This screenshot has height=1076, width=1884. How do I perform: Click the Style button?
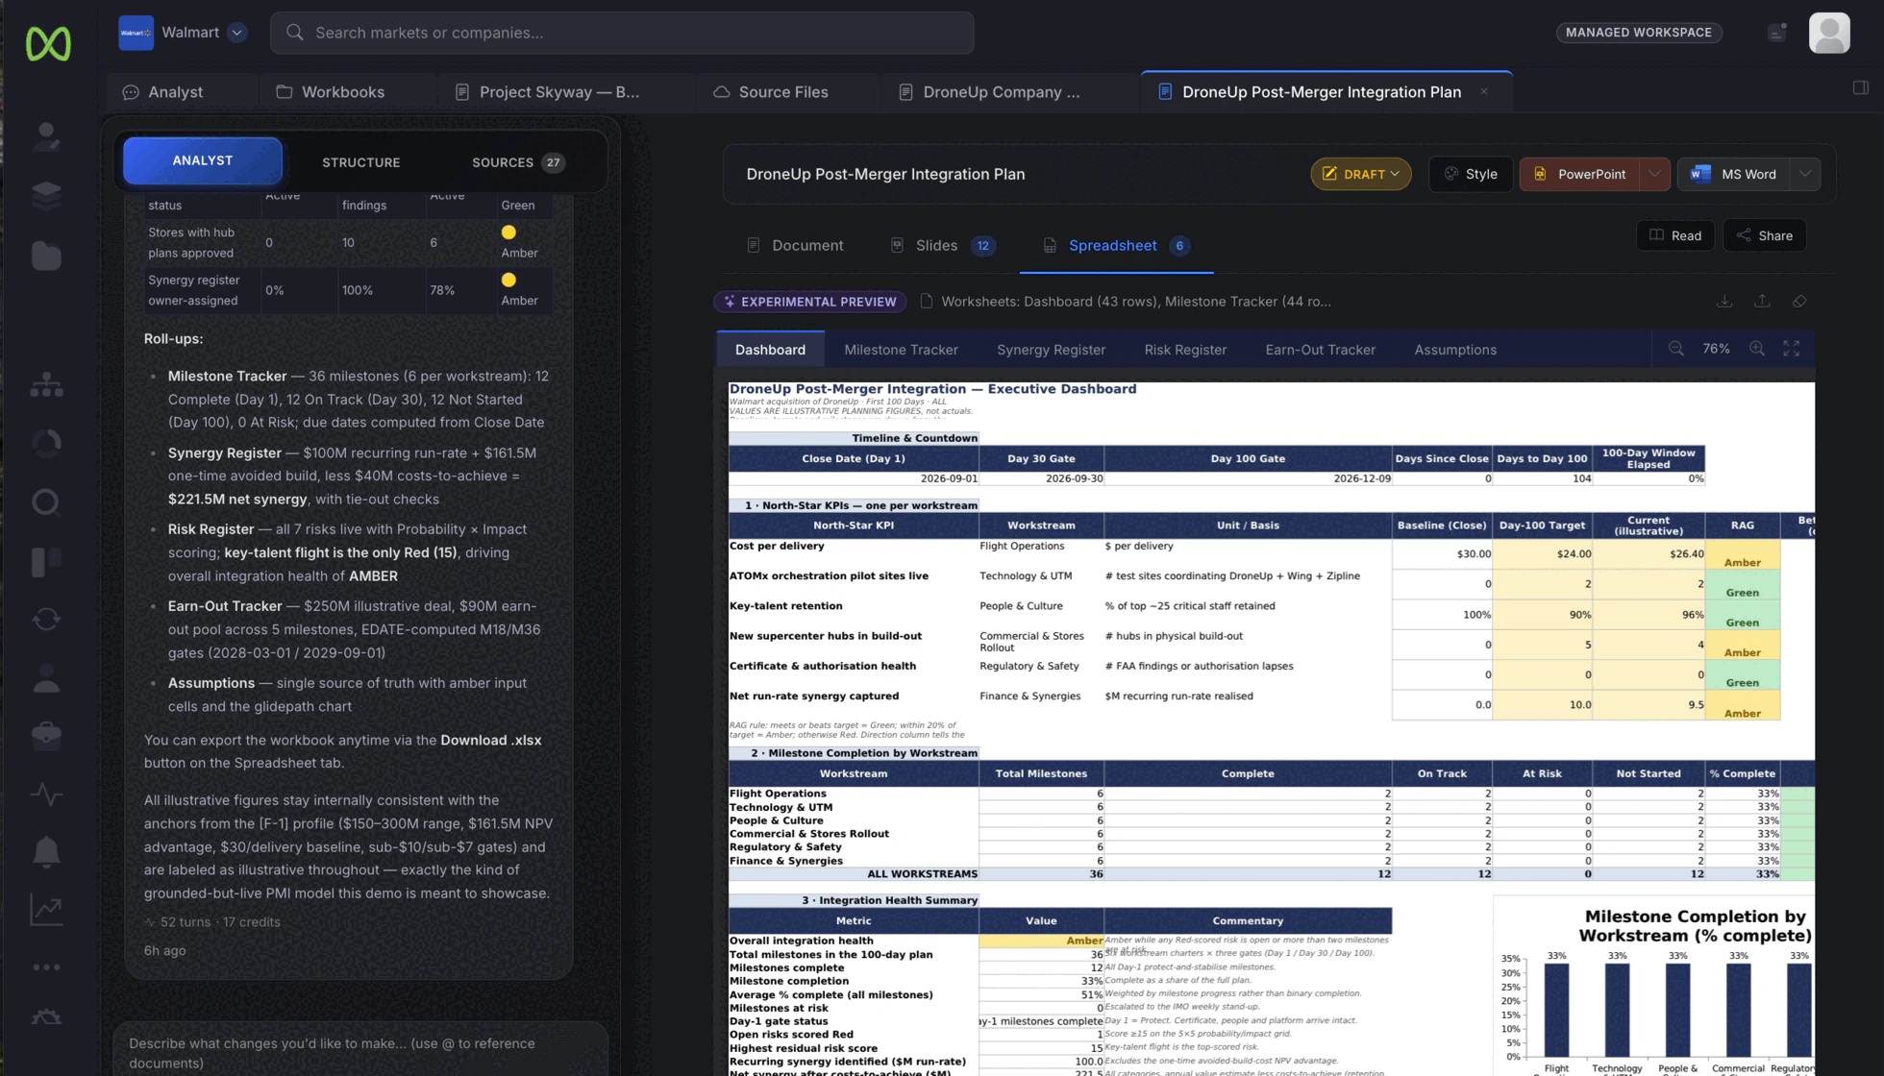click(1471, 174)
